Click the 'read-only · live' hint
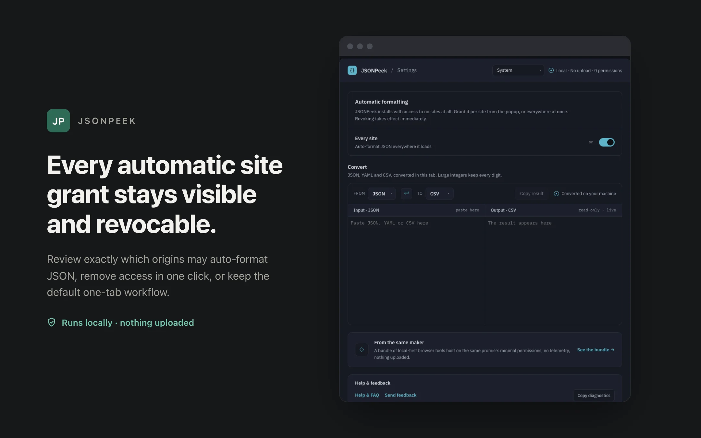701x438 pixels. (597, 210)
